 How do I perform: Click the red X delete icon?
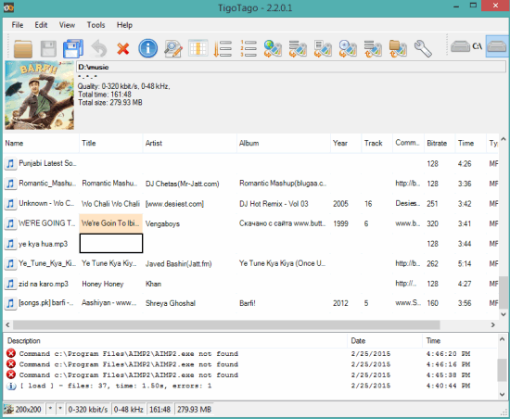point(123,49)
